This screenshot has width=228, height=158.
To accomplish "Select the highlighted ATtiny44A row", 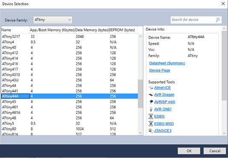I will point(70,96).
